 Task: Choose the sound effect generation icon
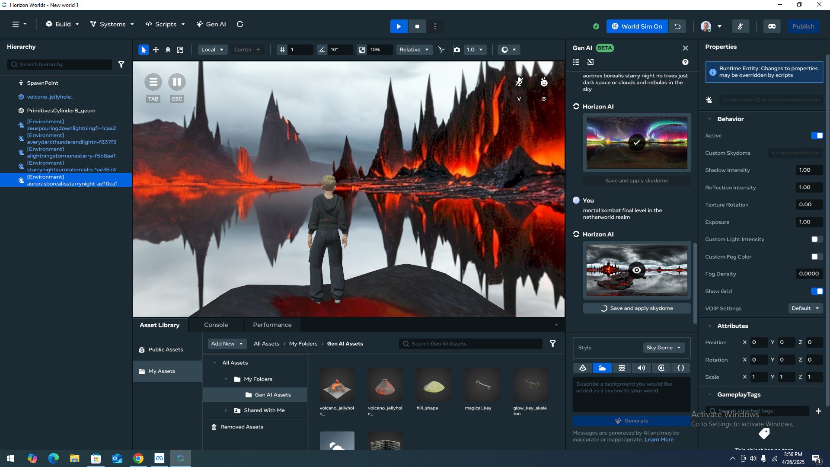click(x=642, y=368)
